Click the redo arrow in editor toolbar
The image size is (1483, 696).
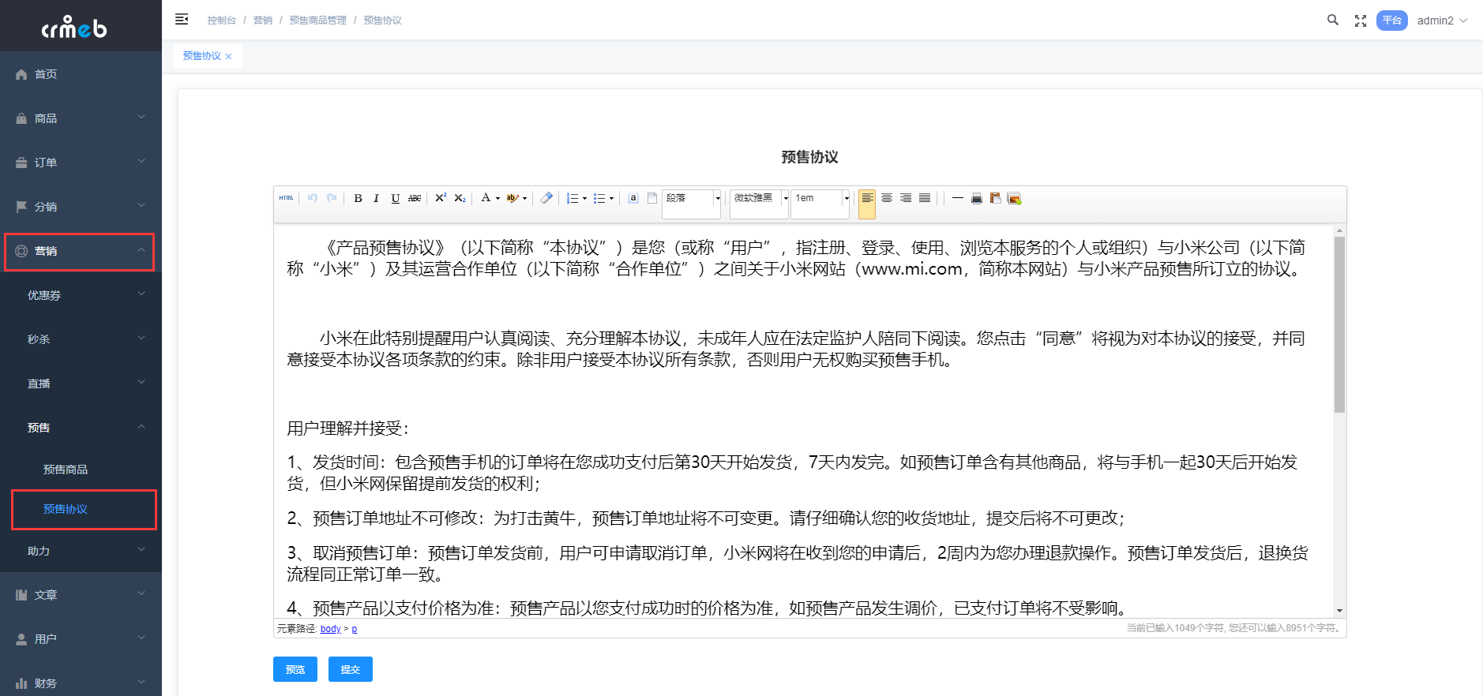pos(332,198)
